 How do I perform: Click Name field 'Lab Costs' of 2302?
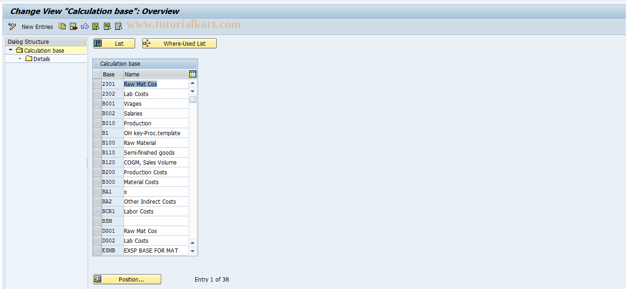(156, 94)
